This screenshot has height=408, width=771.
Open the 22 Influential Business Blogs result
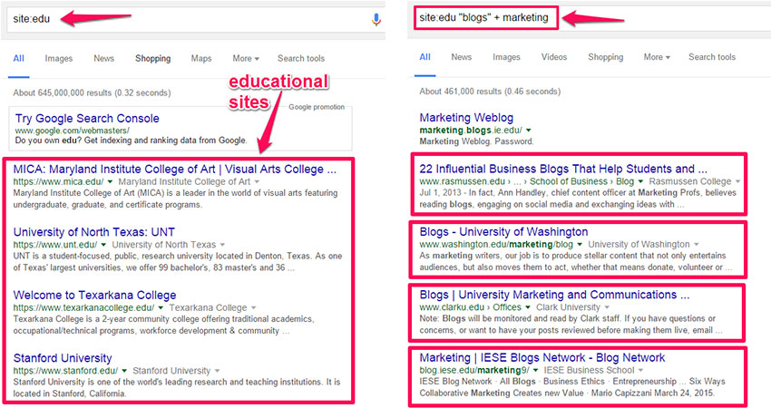pyautogui.click(x=563, y=170)
